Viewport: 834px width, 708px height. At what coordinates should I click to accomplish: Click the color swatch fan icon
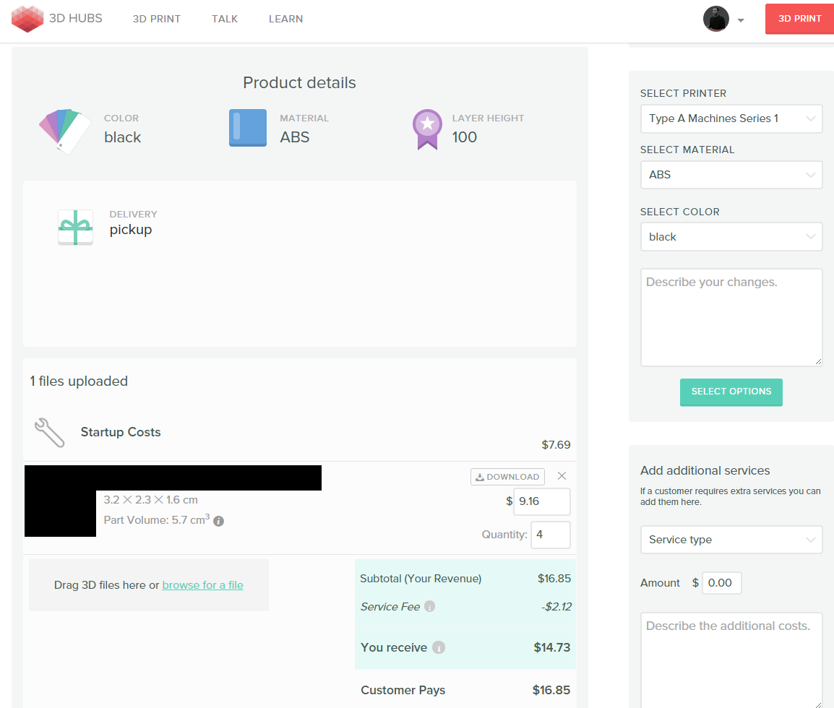click(64, 131)
